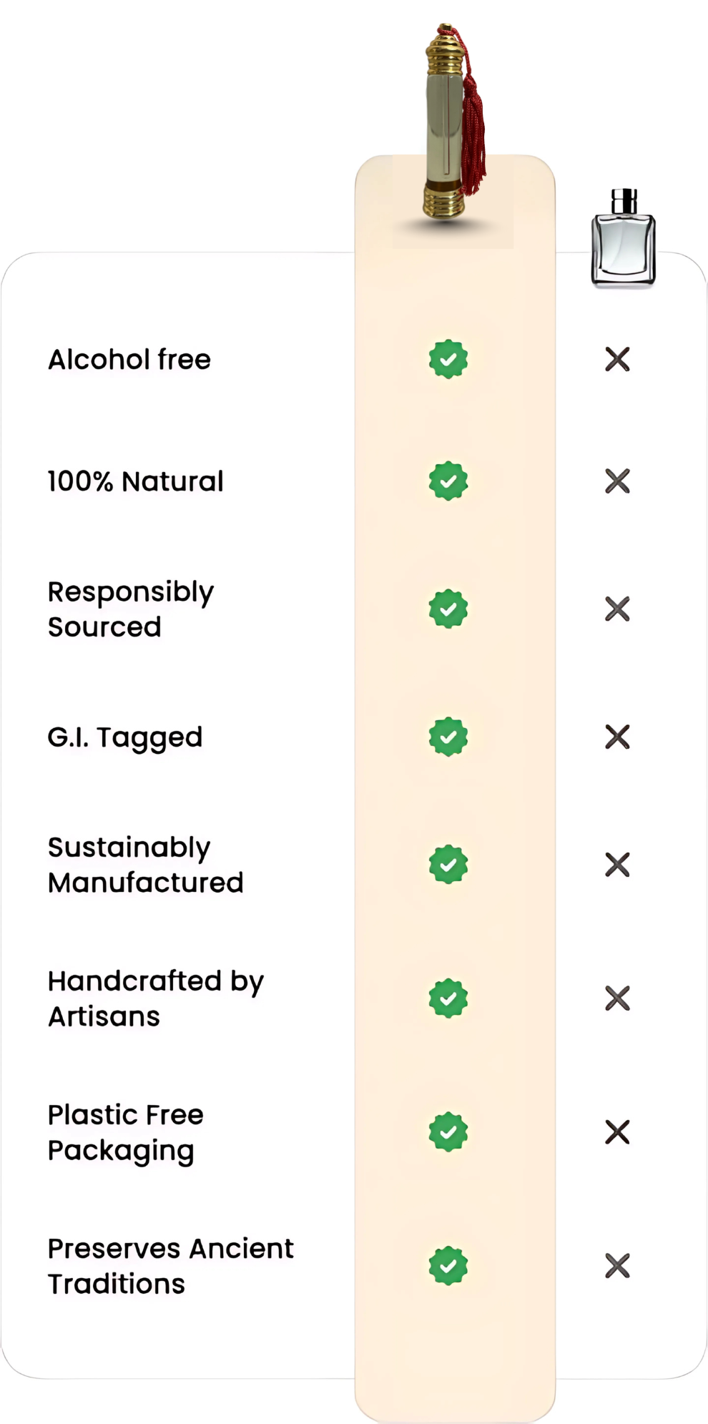Click the green badge for Sustainably Manufactured

[x=448, y=865]
